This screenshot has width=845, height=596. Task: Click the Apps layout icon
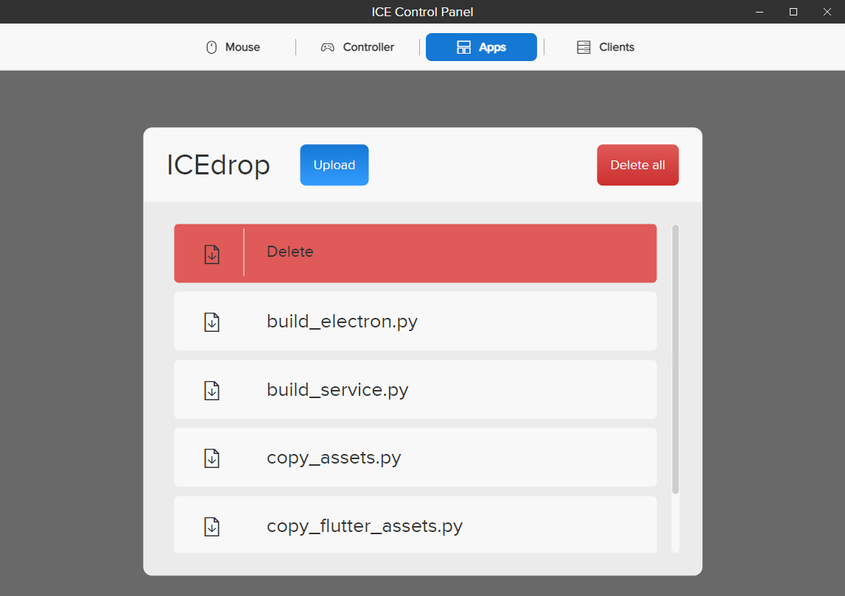pos(463,47)
